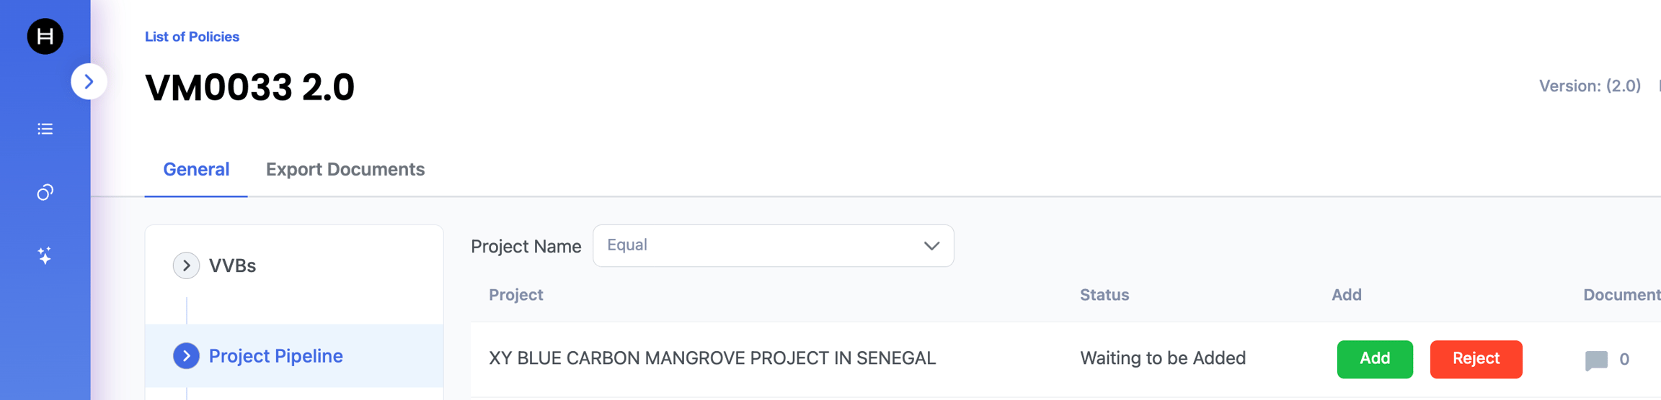Expand the VVBs step chevron
Viewport: 1661px width, 400px height.
tap(186, 265)
